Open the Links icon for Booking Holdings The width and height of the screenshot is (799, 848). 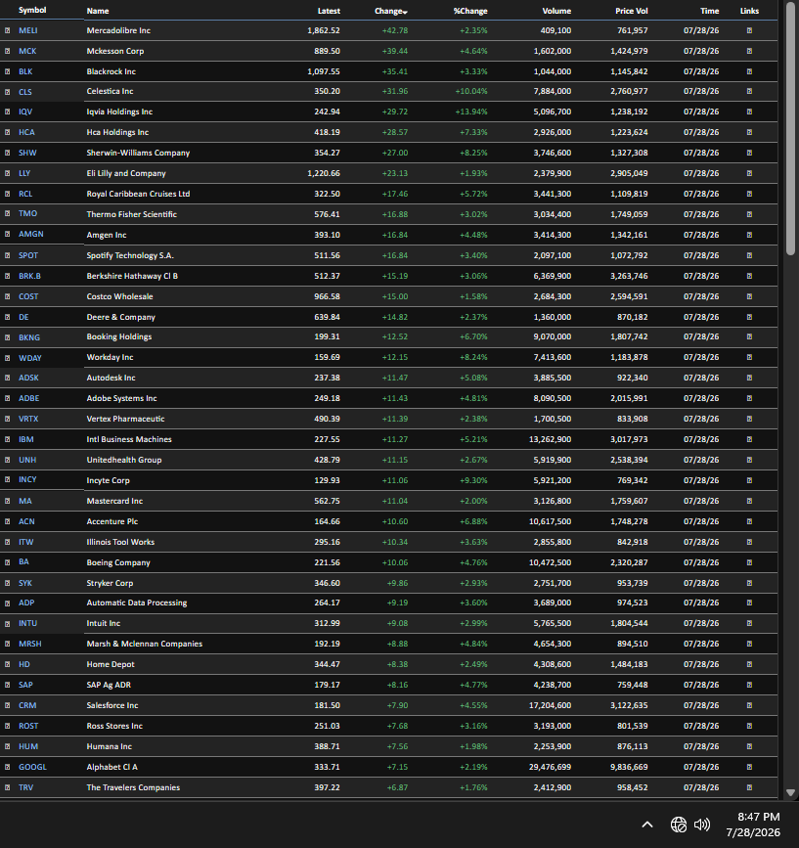749,336
